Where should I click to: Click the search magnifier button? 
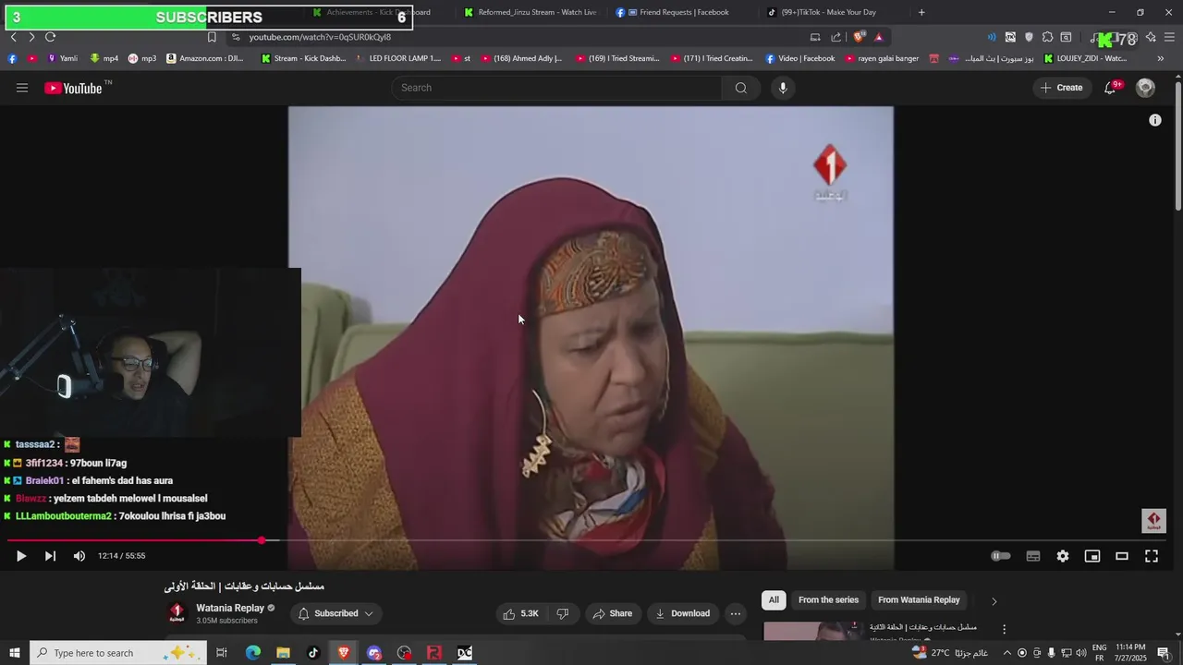740,88
